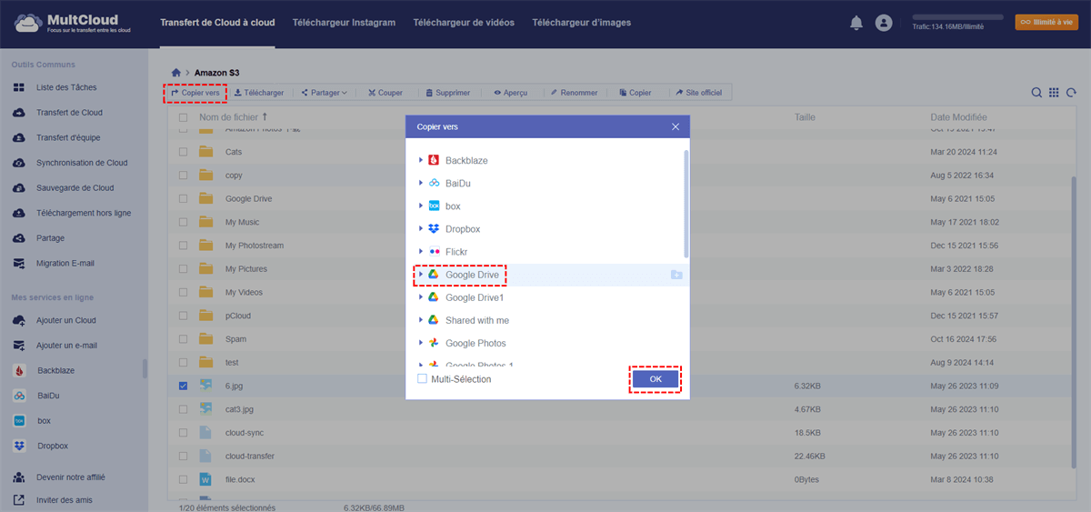Click Supprimer in toolbar
This screenshot has width=1091, height=512.
(x=448, y=93)
